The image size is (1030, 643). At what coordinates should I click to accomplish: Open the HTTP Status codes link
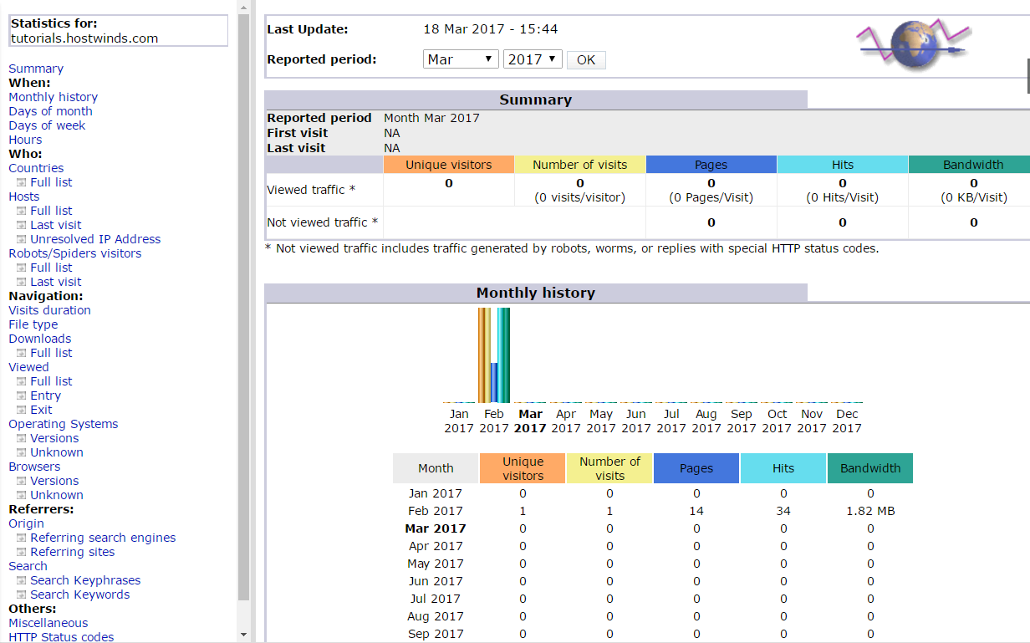[x=61, y=636]
